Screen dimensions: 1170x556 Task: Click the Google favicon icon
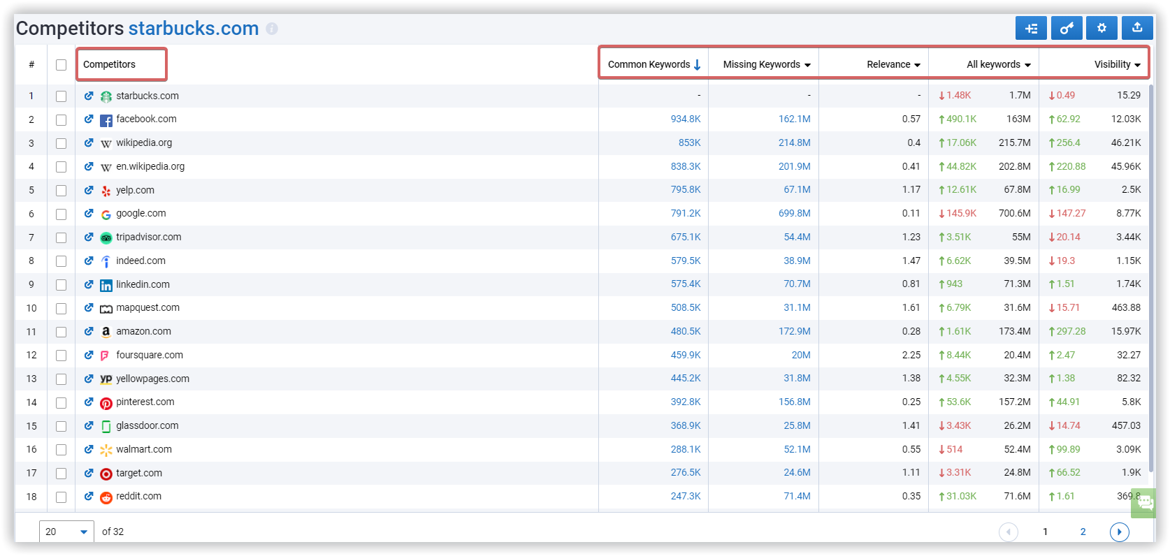[106, 214]
